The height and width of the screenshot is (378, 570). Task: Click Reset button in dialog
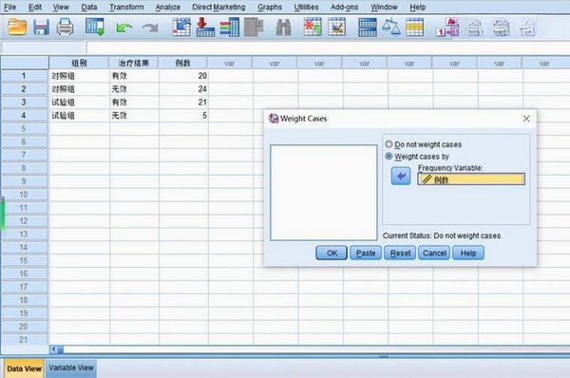(400, 253)
